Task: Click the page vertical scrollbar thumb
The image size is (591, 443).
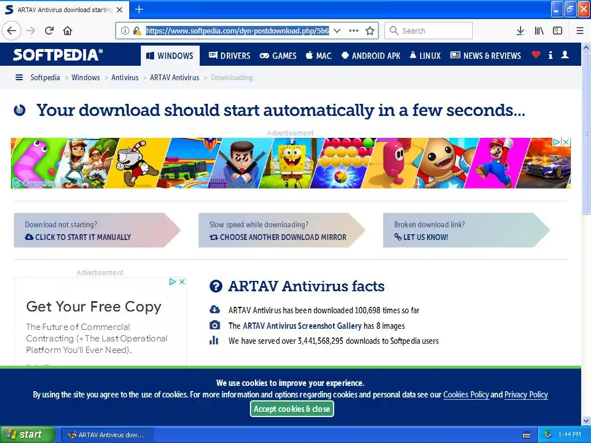Action: (586, 133)
